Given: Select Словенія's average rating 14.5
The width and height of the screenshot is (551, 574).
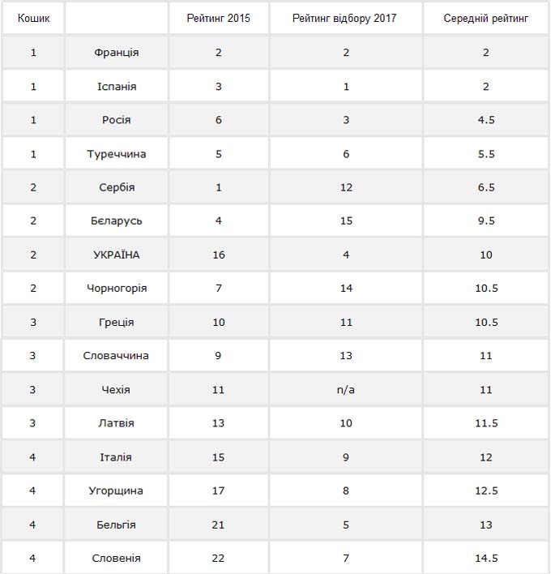Looking at the screenshot, I should click(x=486, y=558).
